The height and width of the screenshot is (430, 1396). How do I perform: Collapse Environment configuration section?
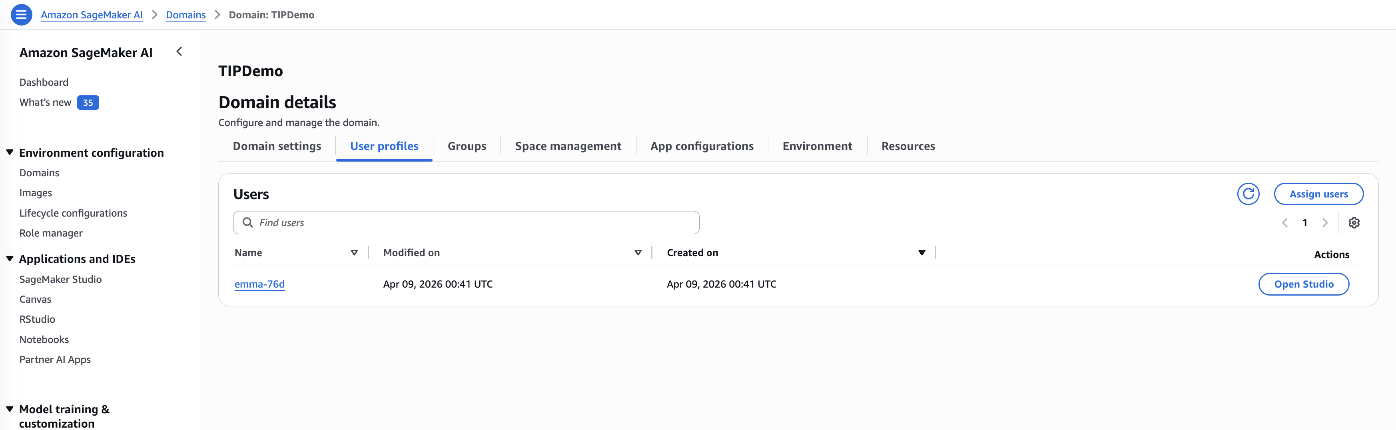click(10, 152)
